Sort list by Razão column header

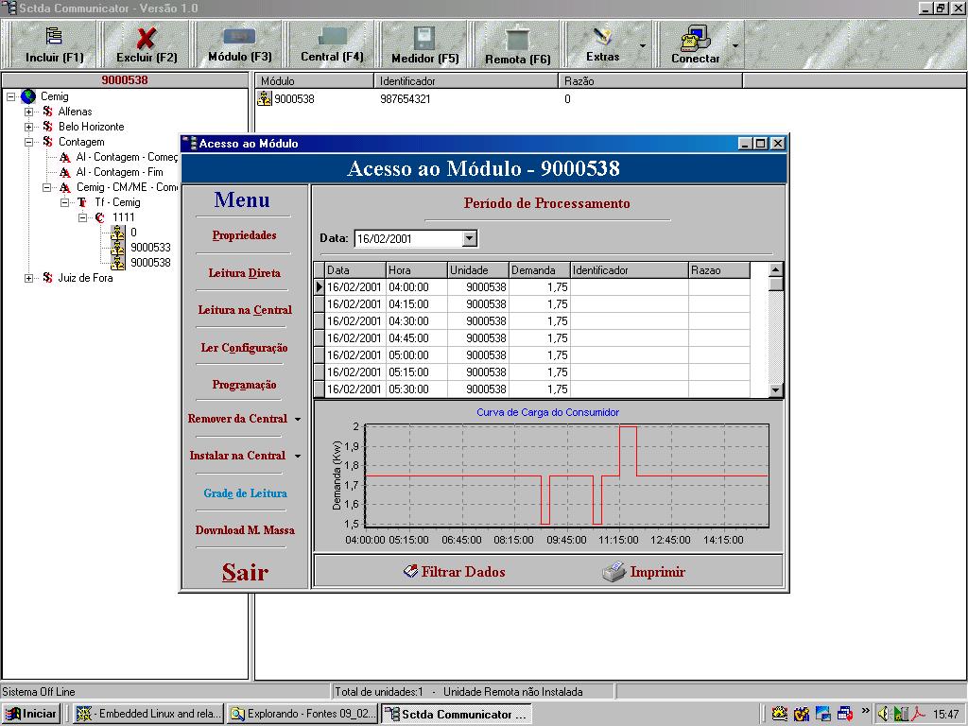(x=650, y=81)
